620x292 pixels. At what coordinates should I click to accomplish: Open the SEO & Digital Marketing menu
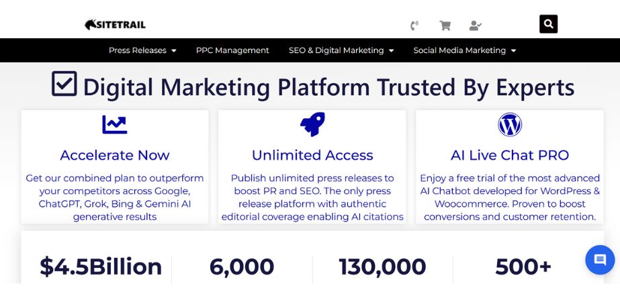(x=336, y=50)
